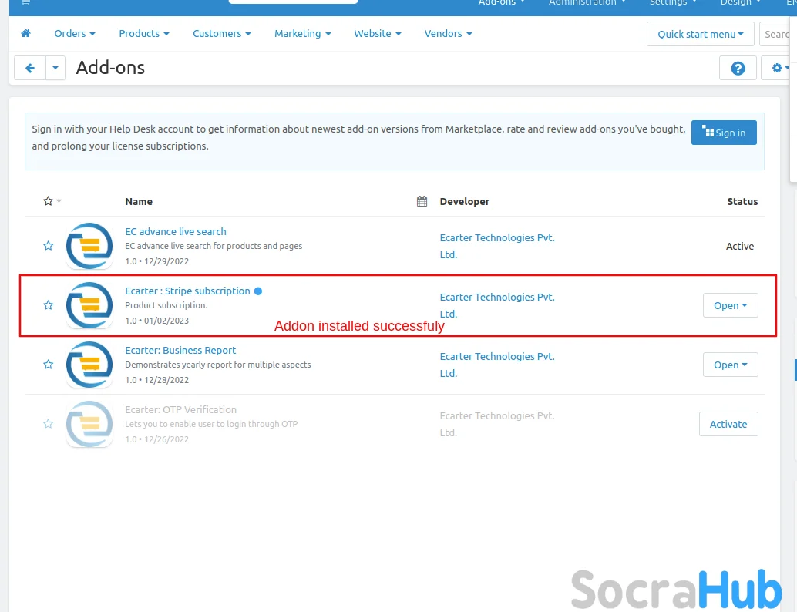
Task: Open the Administration top menu
Action: 587,2
